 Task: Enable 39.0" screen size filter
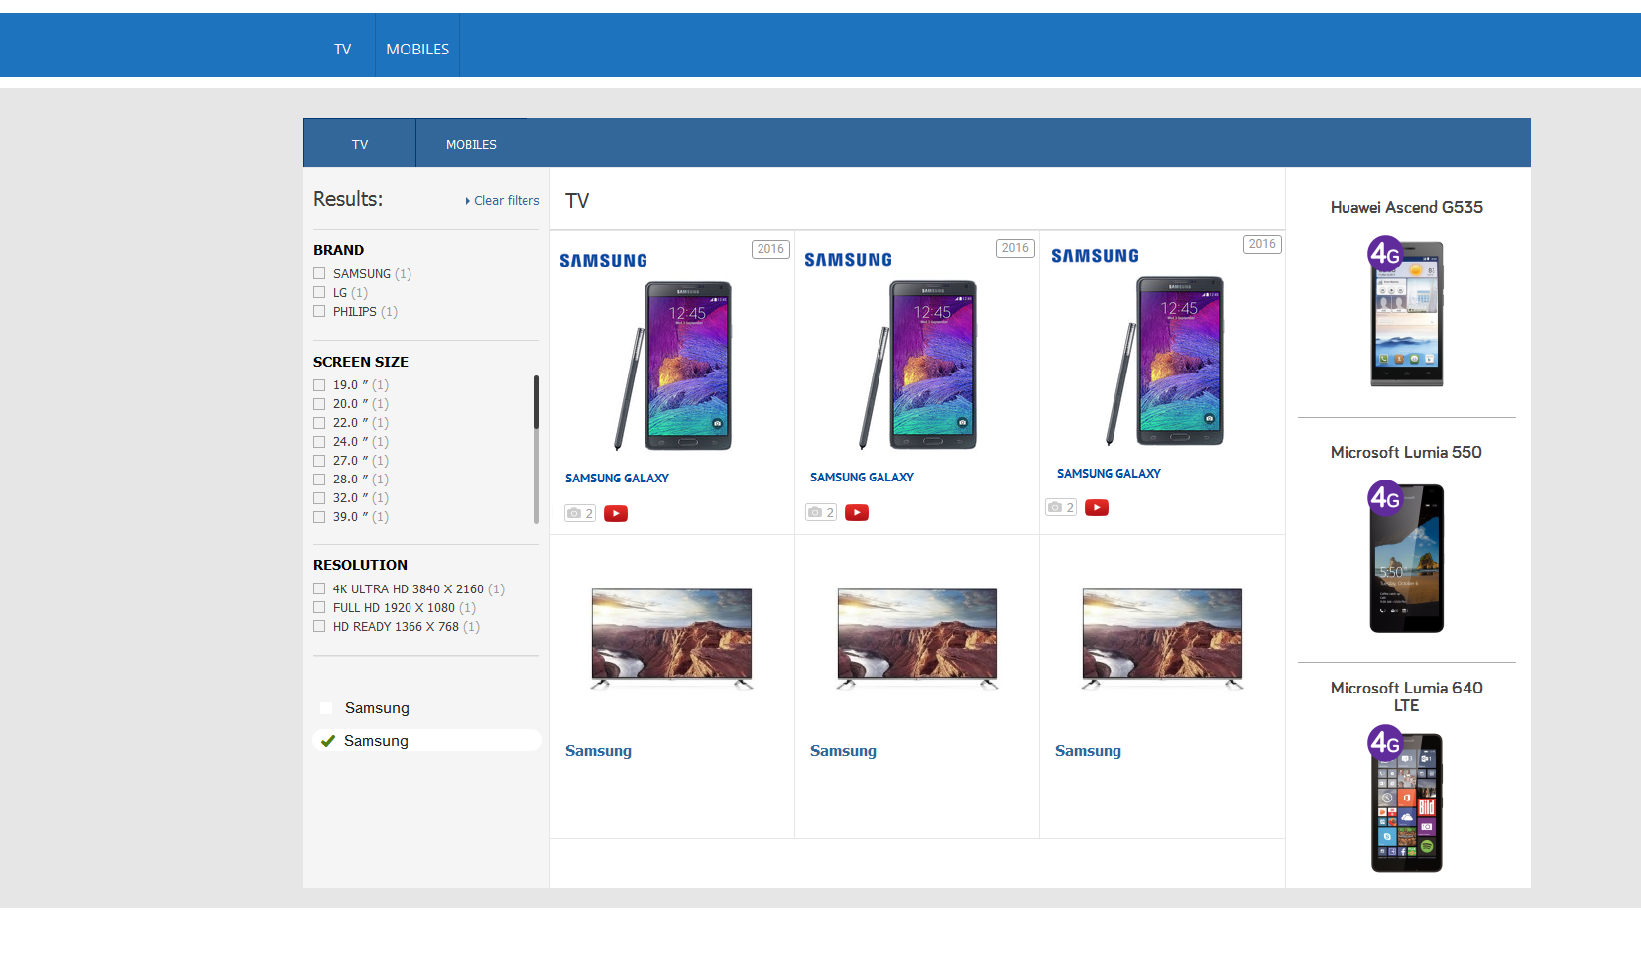[x=319, y=517]
